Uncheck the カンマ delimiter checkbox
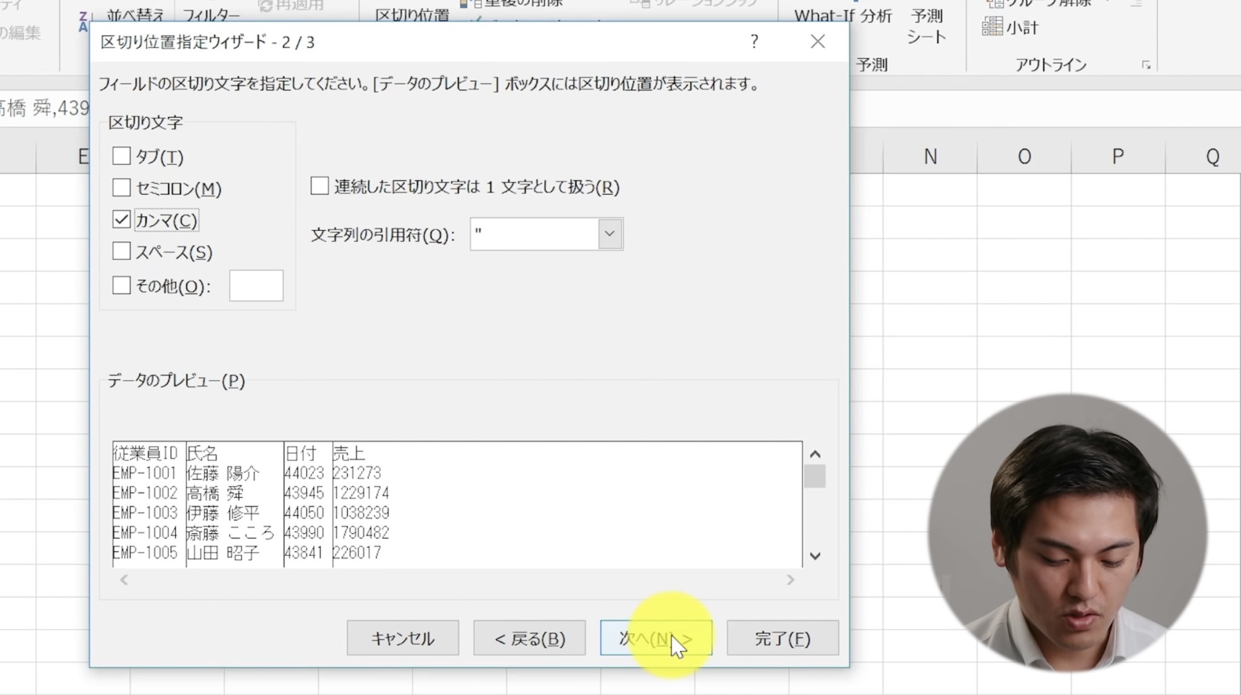This screenshot has height=695, width=1241. click(x=121, y=220)
